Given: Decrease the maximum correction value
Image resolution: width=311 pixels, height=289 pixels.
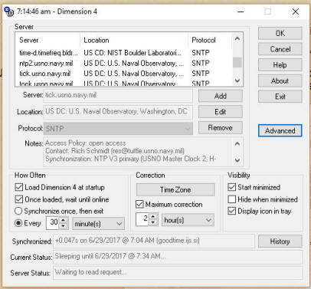Looking at the screenshot, I should [153, 222].
